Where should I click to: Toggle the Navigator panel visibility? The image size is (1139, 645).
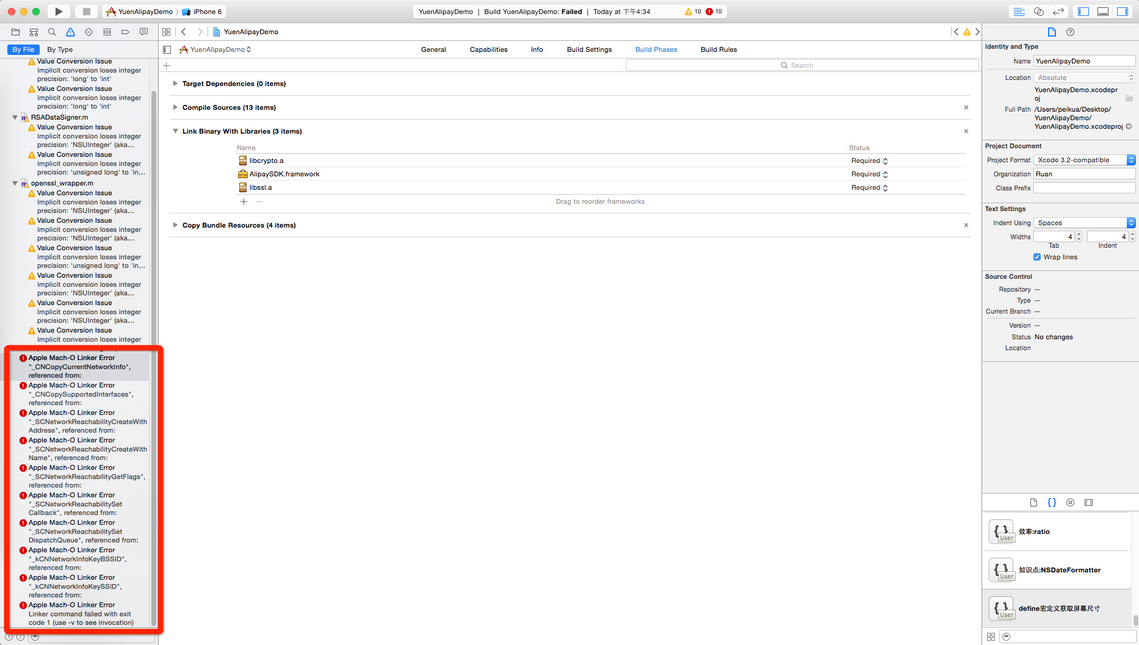pyautogui.click(x=1084, y=12)
